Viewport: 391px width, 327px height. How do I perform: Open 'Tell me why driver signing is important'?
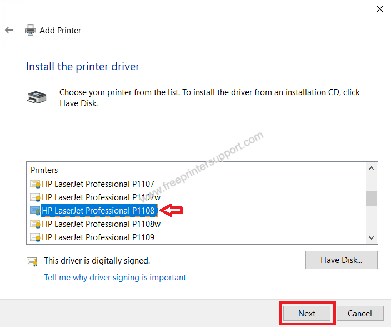pos(115,278)
